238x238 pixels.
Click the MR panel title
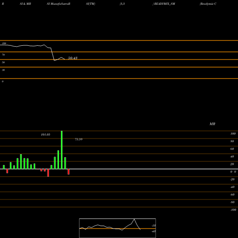tap(212, 124)
